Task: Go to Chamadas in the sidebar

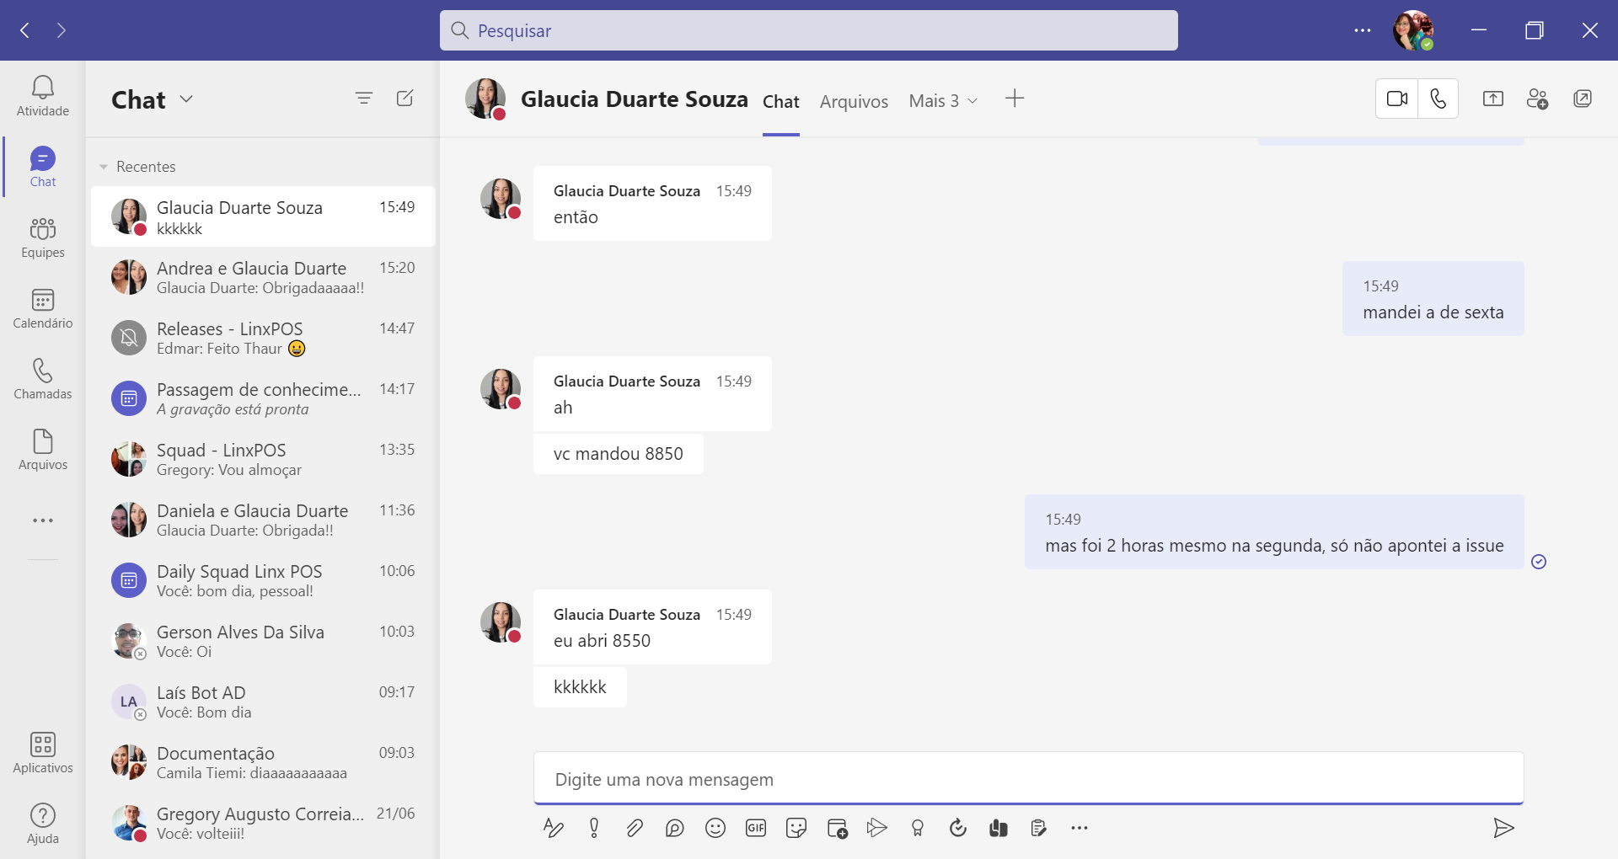Action: [x=43, y=379]
